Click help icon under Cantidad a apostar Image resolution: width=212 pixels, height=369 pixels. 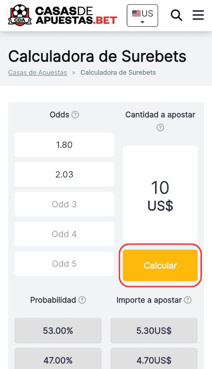tap(160, 128)
